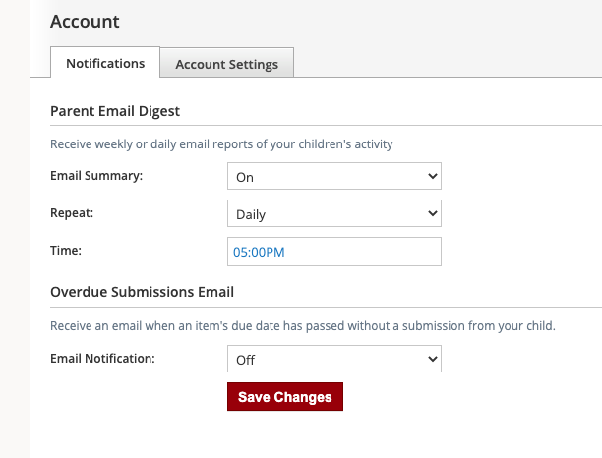Click the due date has passed description text
The width and height of the screenshot is (602, 458).
point(303,326)
